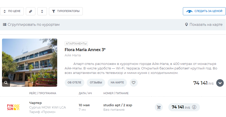Screen dimensions: 226x117
Task: Open the ОБ ОТЕЛЕ section
Action: pyautogui.click(x=74, y=83)
